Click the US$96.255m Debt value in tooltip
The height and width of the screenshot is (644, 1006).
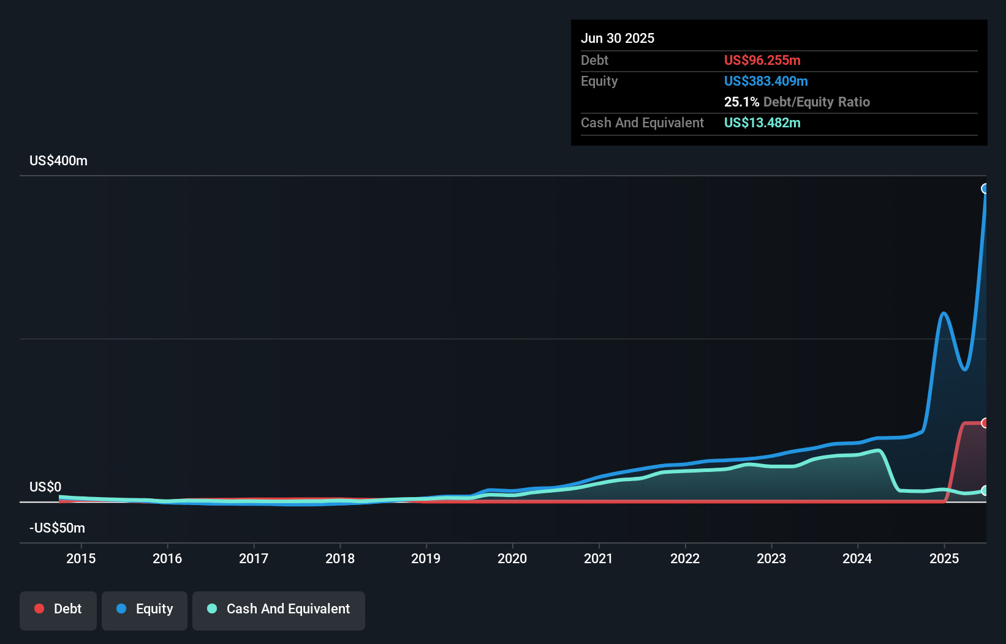coord(762,60)
